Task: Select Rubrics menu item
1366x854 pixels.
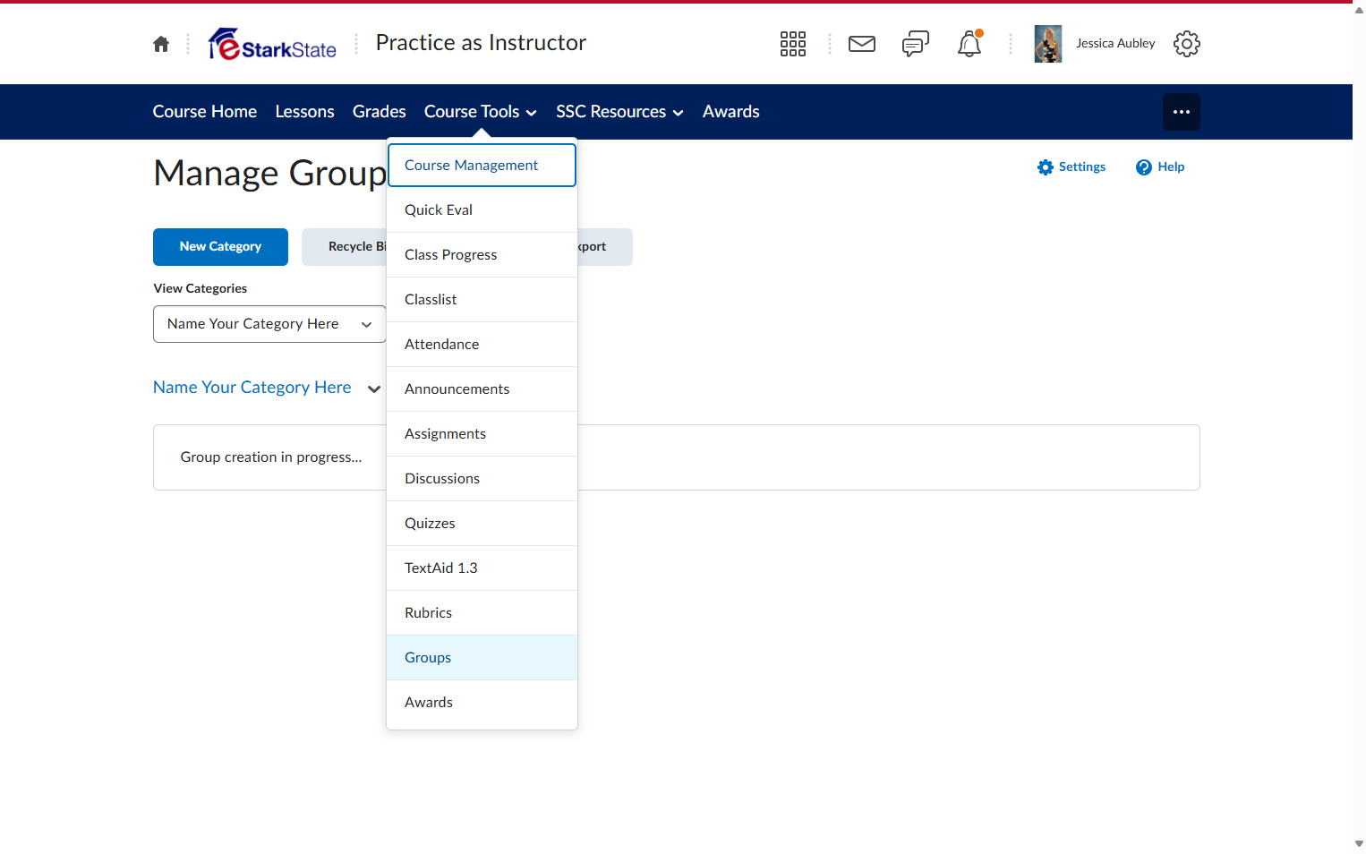Action: (x=482, y=613)
